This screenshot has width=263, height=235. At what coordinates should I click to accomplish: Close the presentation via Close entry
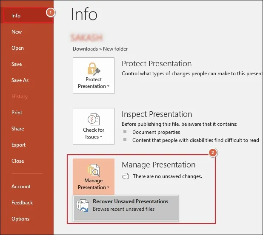coord(17,161)
